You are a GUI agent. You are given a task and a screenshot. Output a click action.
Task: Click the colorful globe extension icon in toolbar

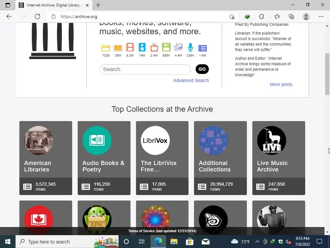tap(247, 16)
